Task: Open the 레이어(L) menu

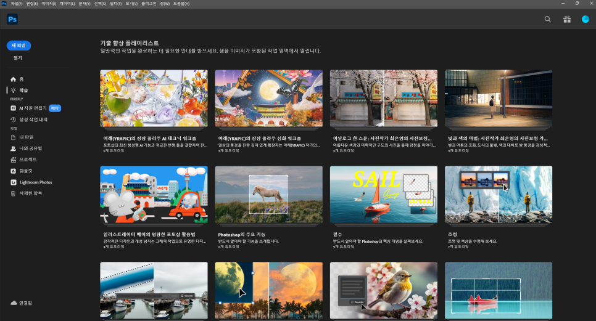Action: (x=67, y=4)
